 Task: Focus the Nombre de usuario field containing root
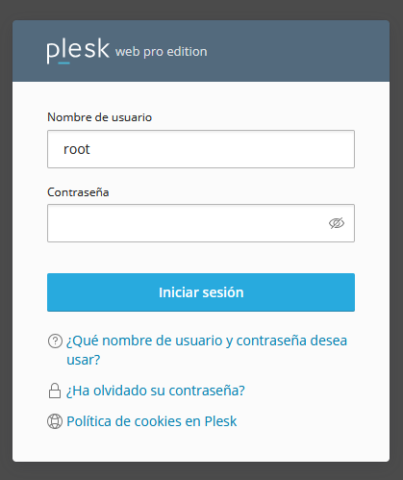tap(201, 149)
